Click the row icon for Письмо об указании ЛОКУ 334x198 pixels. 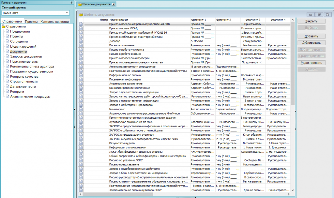pyautogui.click(x=81, y=160)
